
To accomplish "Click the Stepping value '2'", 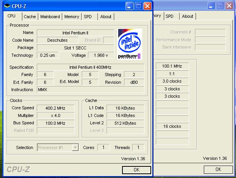I will click(x=134, y=75).
